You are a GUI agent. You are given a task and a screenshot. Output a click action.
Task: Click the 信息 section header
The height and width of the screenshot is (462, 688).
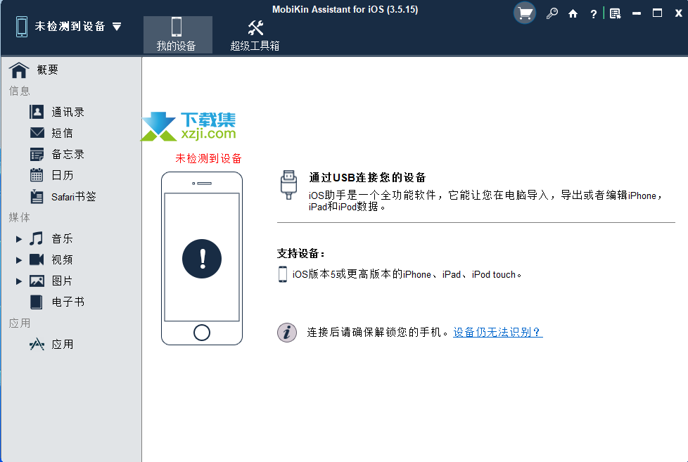click(x=20, y=91)
